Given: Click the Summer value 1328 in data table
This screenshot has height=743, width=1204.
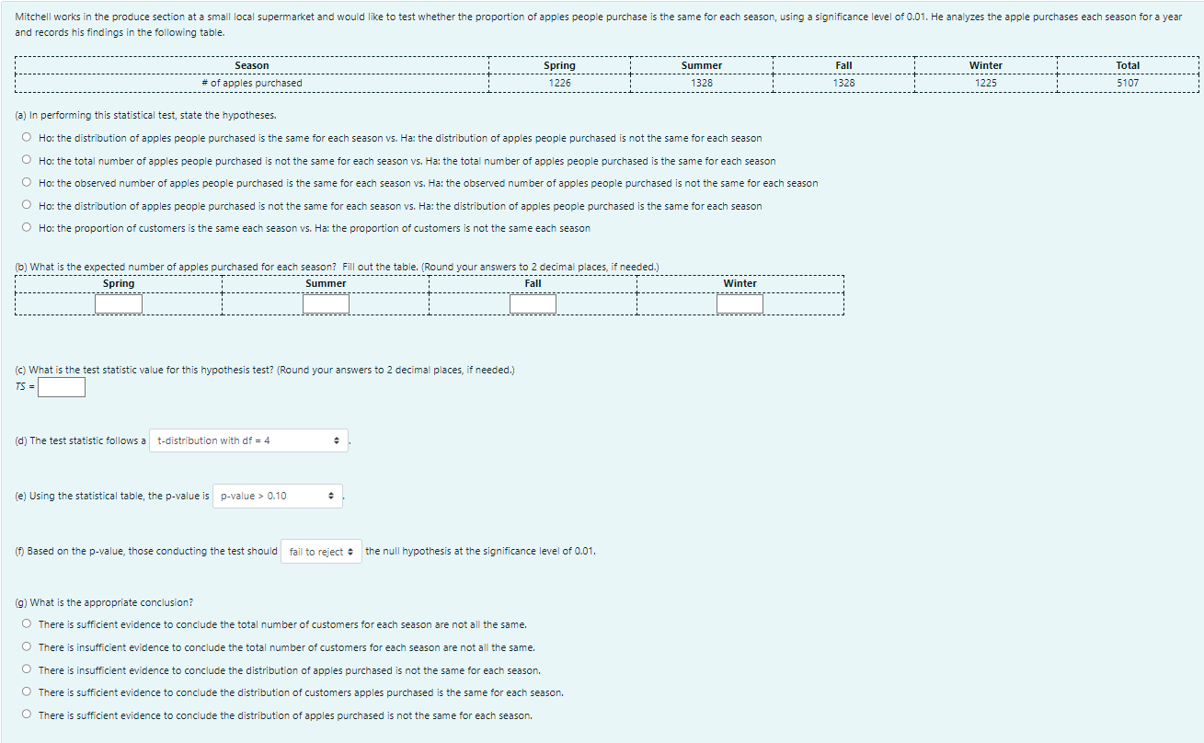Looking at the screenshot, I should [x=702, y=83].
